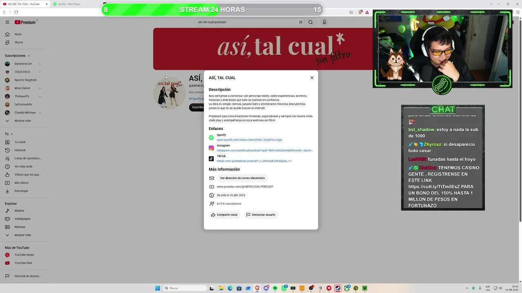Image resolution: width=522 pixels, height=293 pixels.
Task: Open Spotify from the taskbar
Action: pyautogui.click(x=275, y=289)
